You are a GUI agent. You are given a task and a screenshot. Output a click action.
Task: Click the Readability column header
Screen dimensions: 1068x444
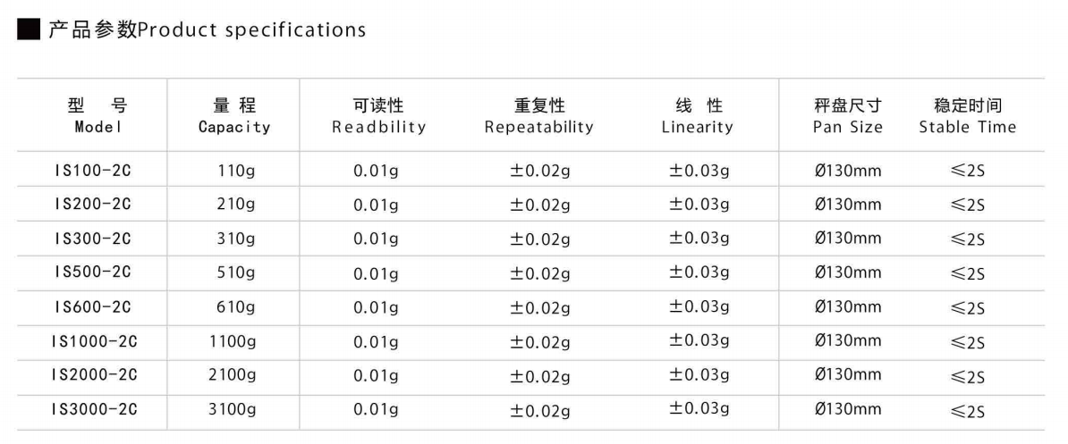tap(378, 116)
